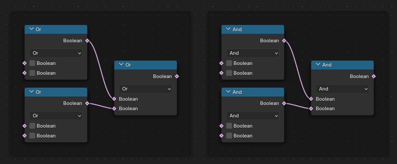Click the second linked input socket of the final Or node

(x=114, y=109)
